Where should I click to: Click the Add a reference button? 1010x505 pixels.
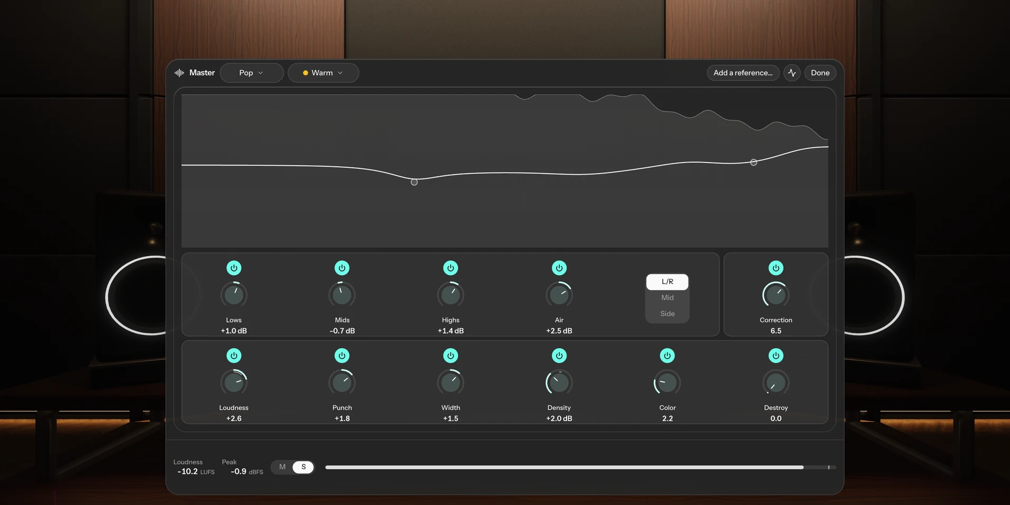tap(743, 73)
